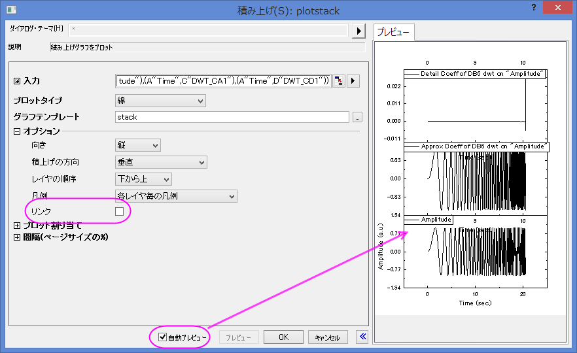Expand the 間隔(ページサイズの%) section

[17, 237]
